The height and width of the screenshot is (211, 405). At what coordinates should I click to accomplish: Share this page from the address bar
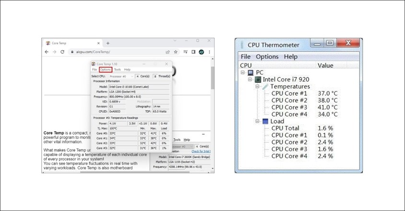click(168, 52)
